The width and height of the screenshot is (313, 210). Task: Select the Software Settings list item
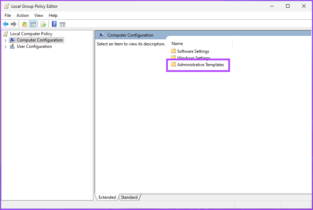pyautogui.click(x=190, y=51)
